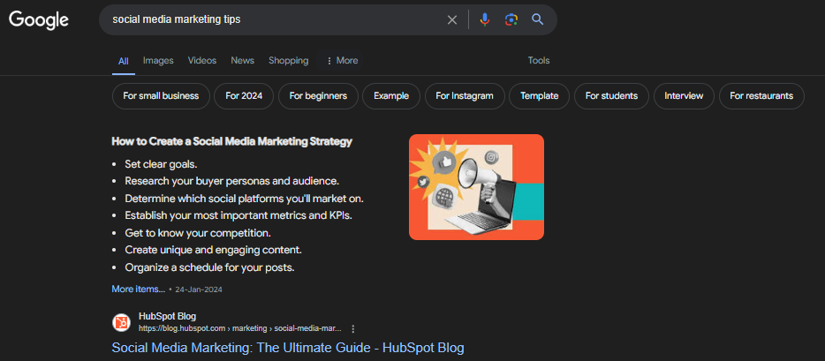
Task: Click 'Get to know your competition.' bullet
Action: click(x=198, y=233)
